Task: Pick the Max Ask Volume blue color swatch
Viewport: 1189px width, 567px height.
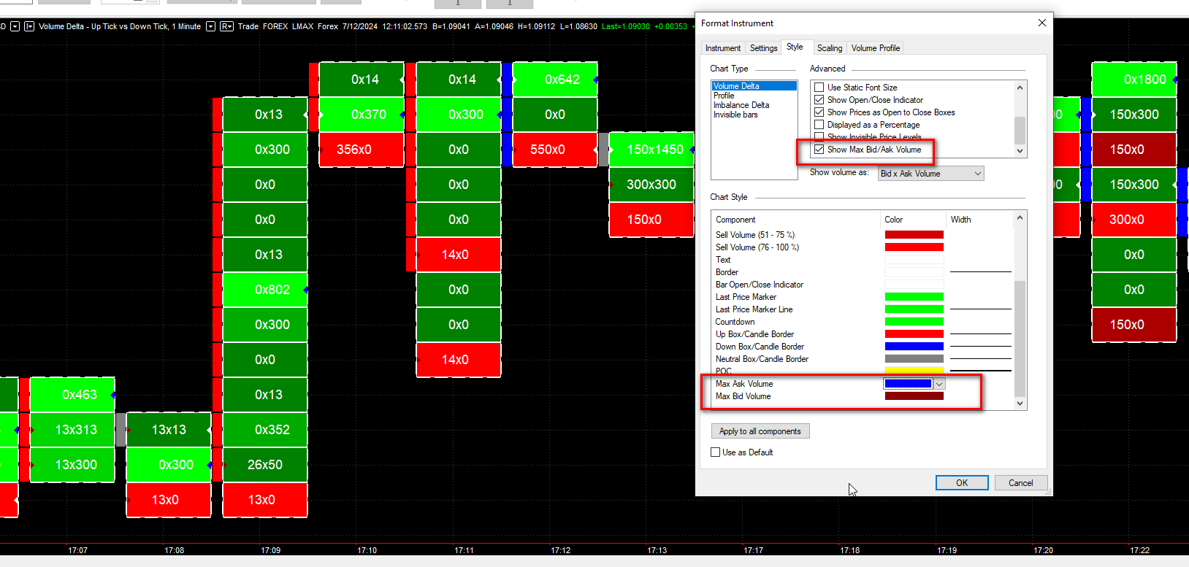Action: (908, 384)
